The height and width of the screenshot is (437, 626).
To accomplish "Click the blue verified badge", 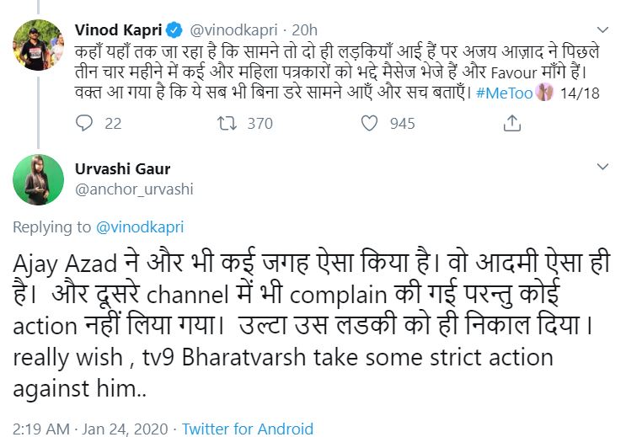I will click(x=174, y=30).
